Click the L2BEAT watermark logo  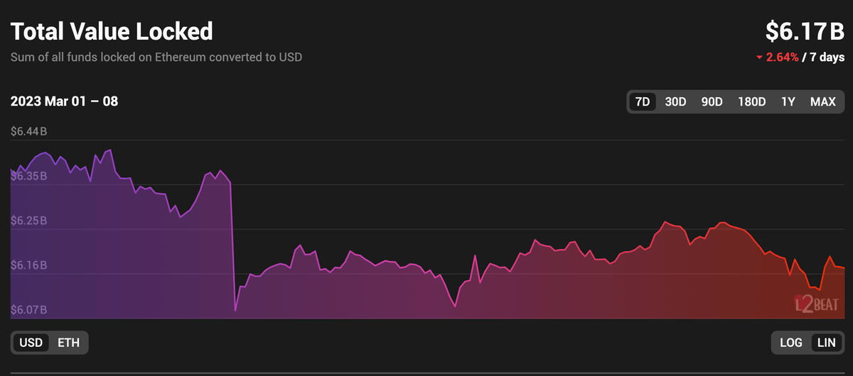click(x=817, y=303)
